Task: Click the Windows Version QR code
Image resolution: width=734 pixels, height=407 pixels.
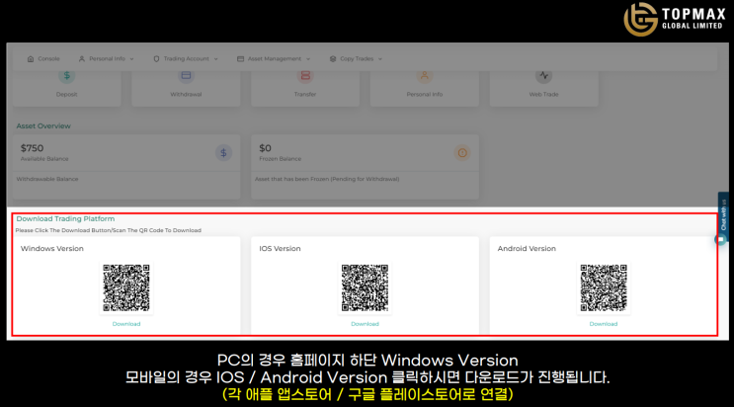Action: [x=126, y=287]
